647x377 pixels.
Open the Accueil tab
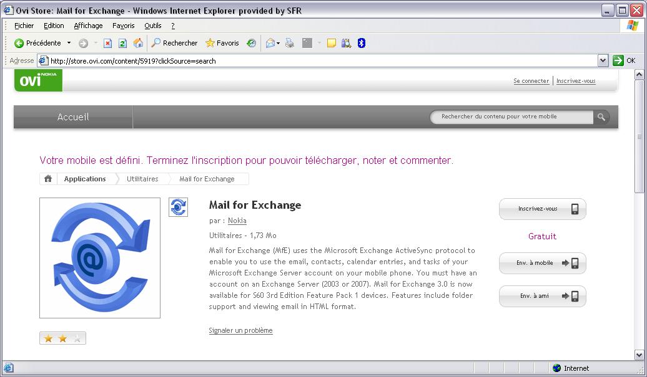73,117
